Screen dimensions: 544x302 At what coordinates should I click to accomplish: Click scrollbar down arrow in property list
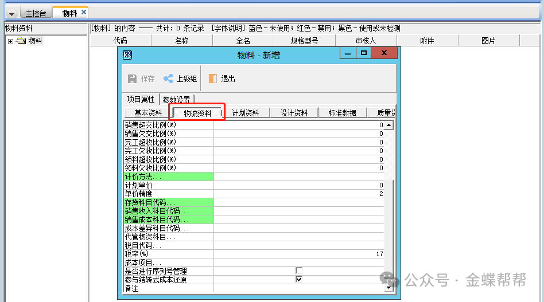click(389, 288)
